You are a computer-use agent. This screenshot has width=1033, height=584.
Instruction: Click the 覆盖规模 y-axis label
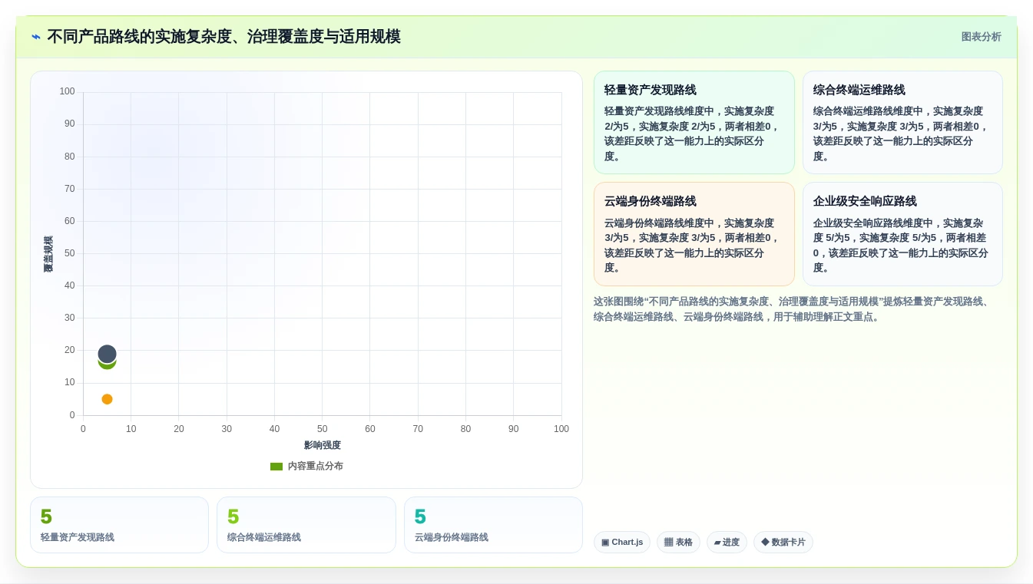pos(48,254)
